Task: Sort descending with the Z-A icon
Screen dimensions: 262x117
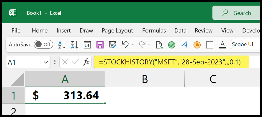Action: pos(75,45)
